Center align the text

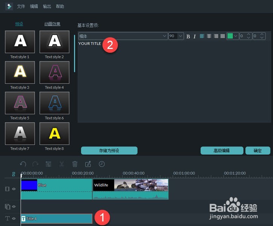pos(209,36)
